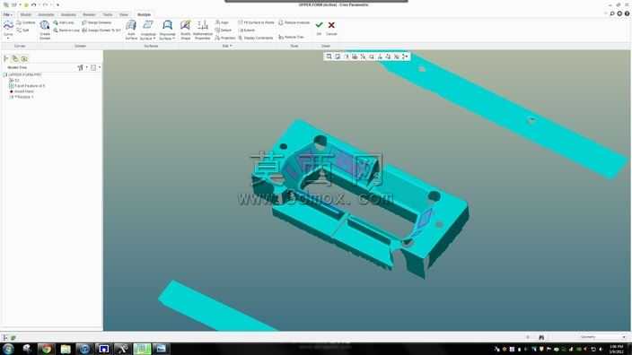Switch to the Model ribbon tab
The image size is (632, 355).
pyautogui.click(x=25, y=14)
